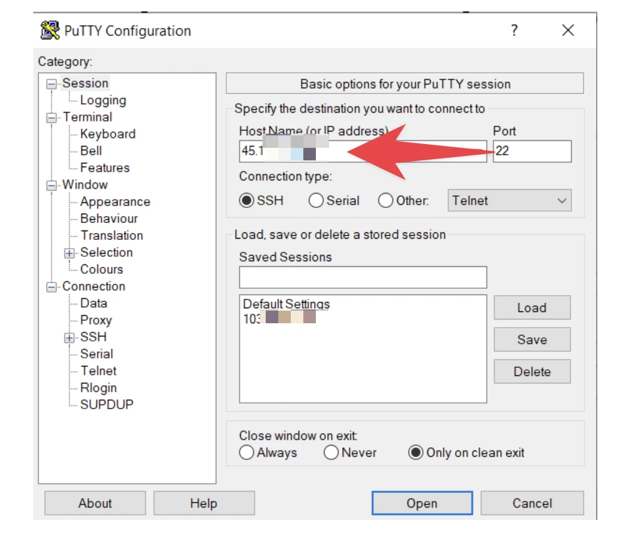The height and width of the screenshot is (540, 638).
Task: Click the Open button to connect
Action: click(x=422, y=503)
